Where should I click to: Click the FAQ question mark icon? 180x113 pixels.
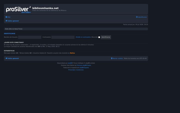(6, 17)
